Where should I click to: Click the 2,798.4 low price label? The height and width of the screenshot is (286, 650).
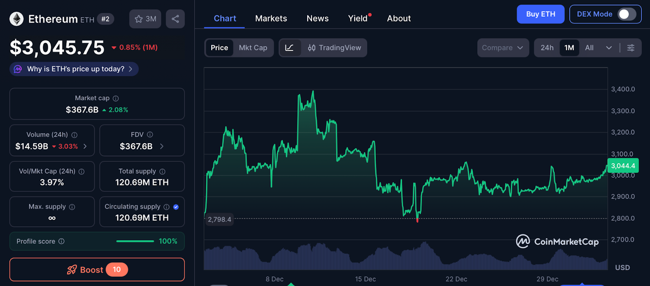(219, 220)
